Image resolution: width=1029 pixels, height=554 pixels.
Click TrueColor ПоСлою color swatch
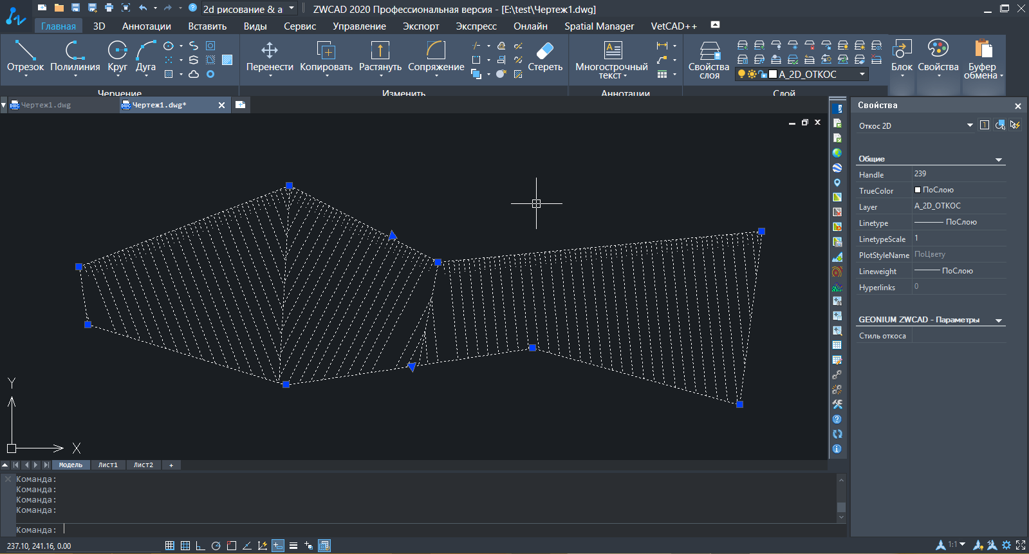tap(918, 190)
